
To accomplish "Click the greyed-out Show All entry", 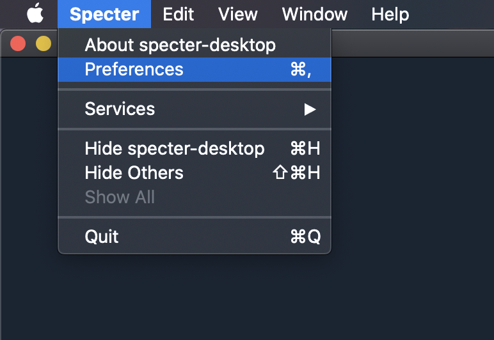I will coord(120,197).
